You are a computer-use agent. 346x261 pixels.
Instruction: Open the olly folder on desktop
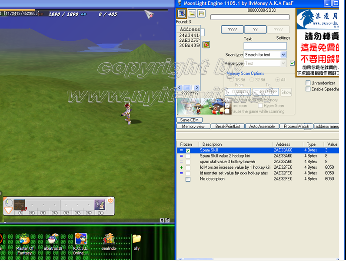pos(136,242)
